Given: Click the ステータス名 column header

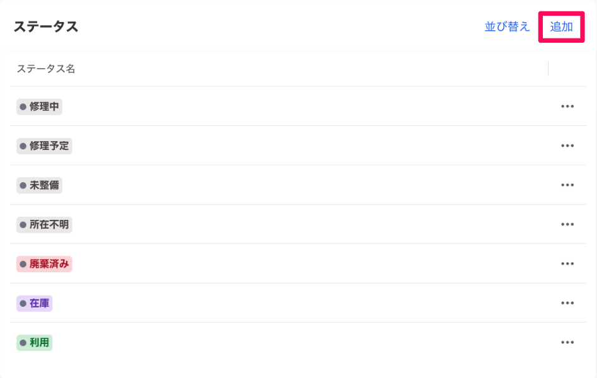Looking at the screenshot, I should pos(46,69).
